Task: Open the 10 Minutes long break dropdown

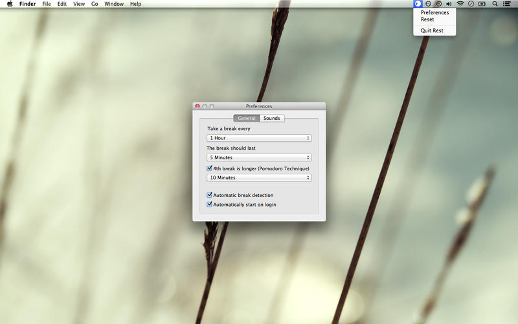Action: click(x=259, y=178)
